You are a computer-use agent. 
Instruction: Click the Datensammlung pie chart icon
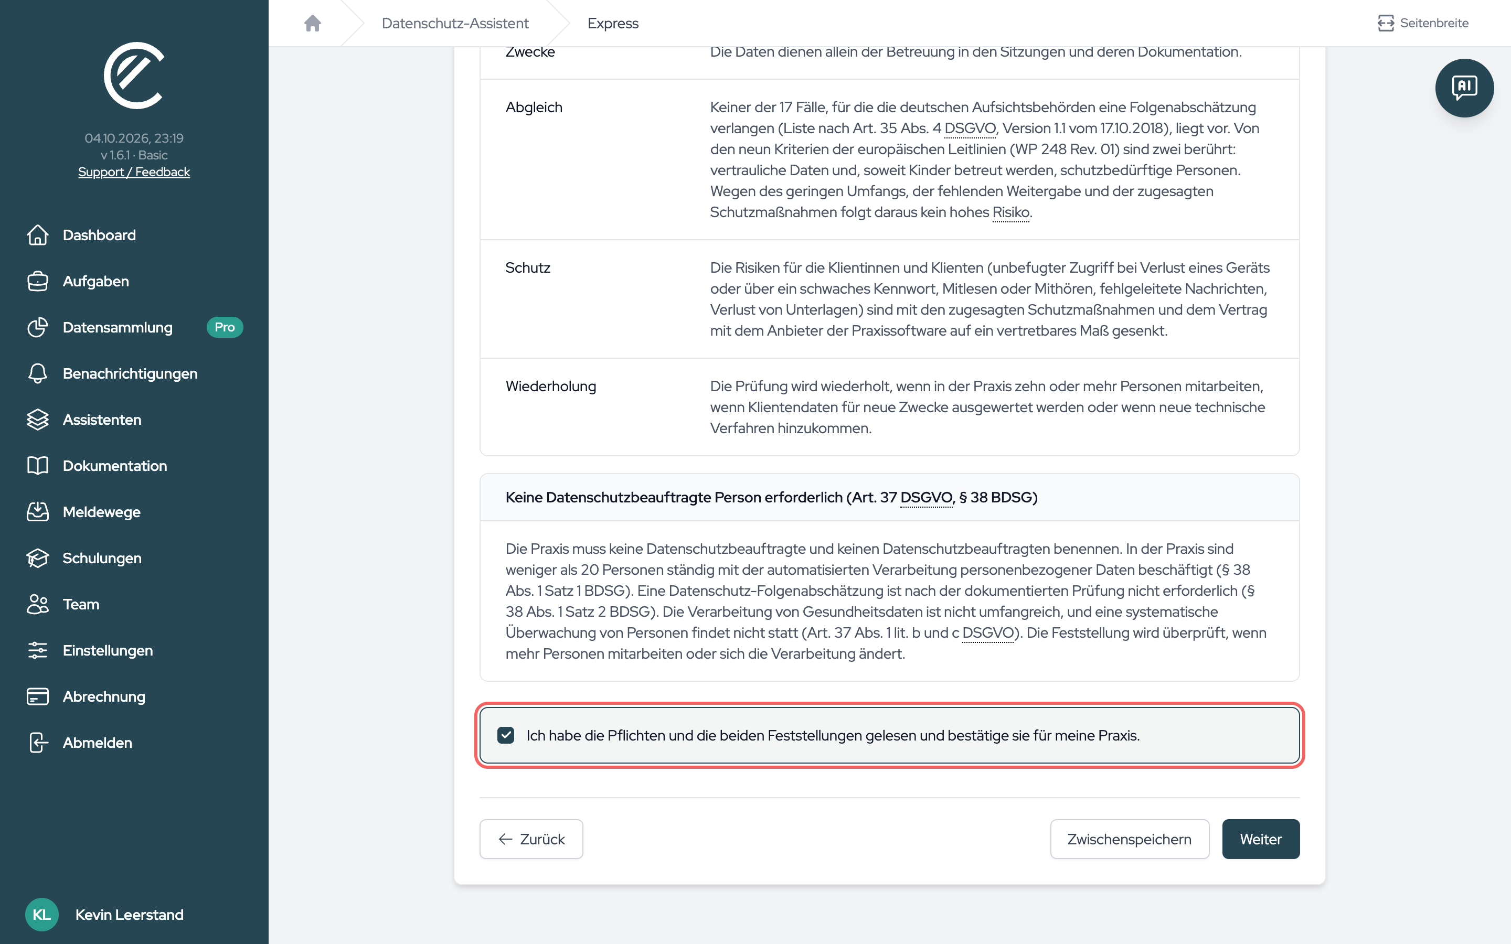(37, 327)
